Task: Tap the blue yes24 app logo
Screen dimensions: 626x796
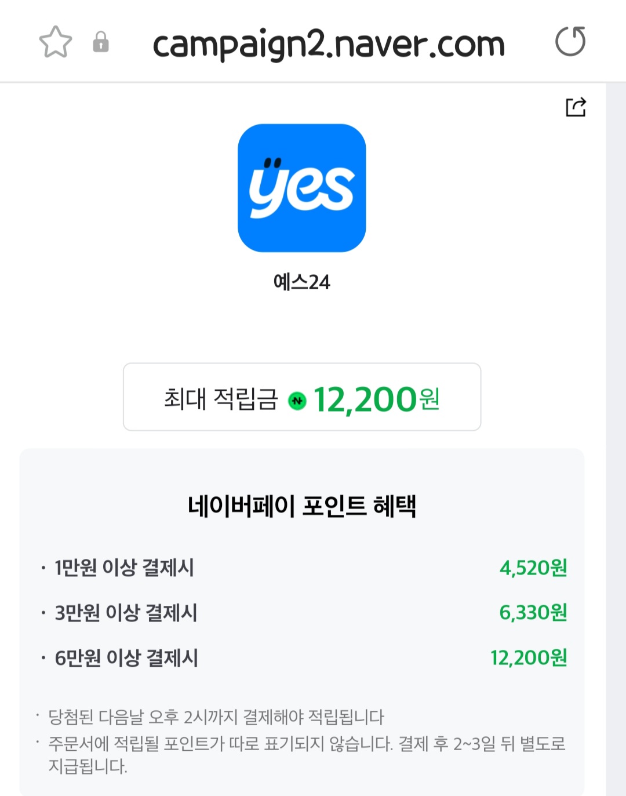Action: click(301, 188)
